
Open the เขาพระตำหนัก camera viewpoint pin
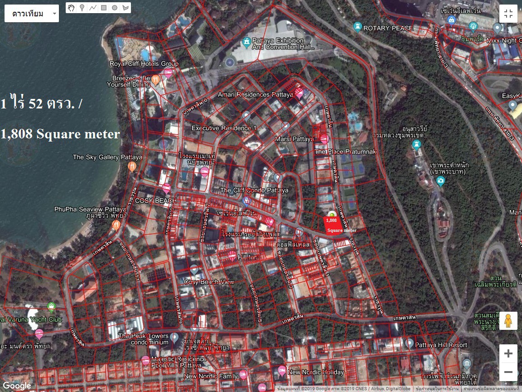point(440,181)
